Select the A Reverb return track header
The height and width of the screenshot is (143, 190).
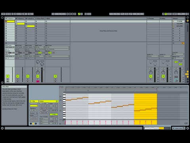click(153, 19)
